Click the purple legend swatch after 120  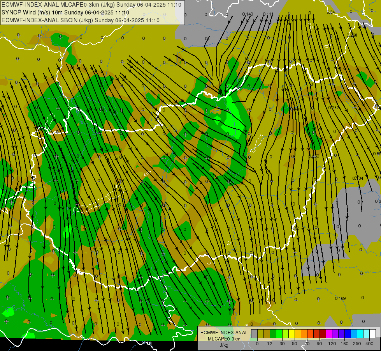(x=335, y=333)
